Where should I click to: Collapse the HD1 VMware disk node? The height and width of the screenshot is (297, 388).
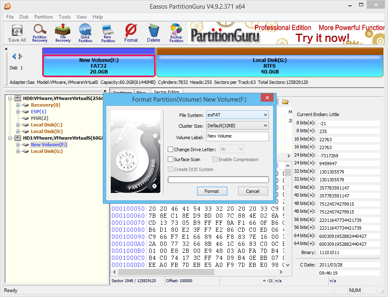point(10,138)
